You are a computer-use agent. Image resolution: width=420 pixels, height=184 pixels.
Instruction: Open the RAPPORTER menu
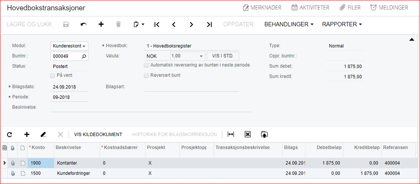342,24
